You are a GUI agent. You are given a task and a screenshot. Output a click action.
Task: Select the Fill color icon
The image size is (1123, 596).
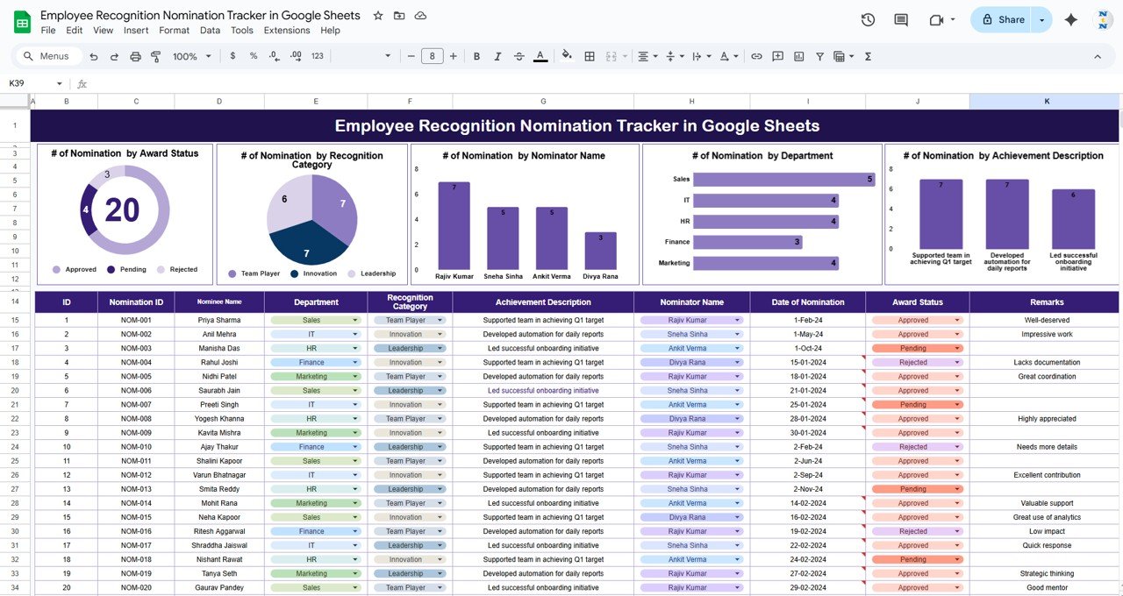click(x=566, y=56)
